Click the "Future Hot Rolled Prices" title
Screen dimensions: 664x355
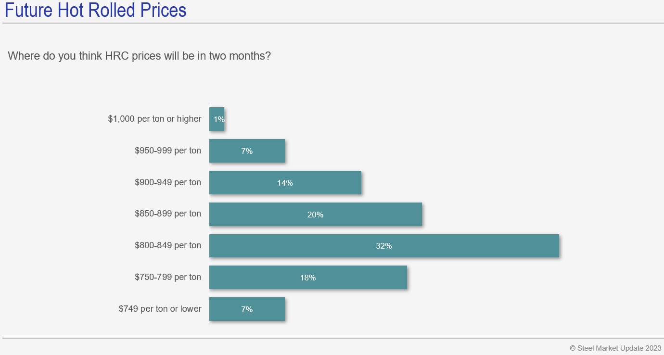pyautogui.click(x=95, y=10)
